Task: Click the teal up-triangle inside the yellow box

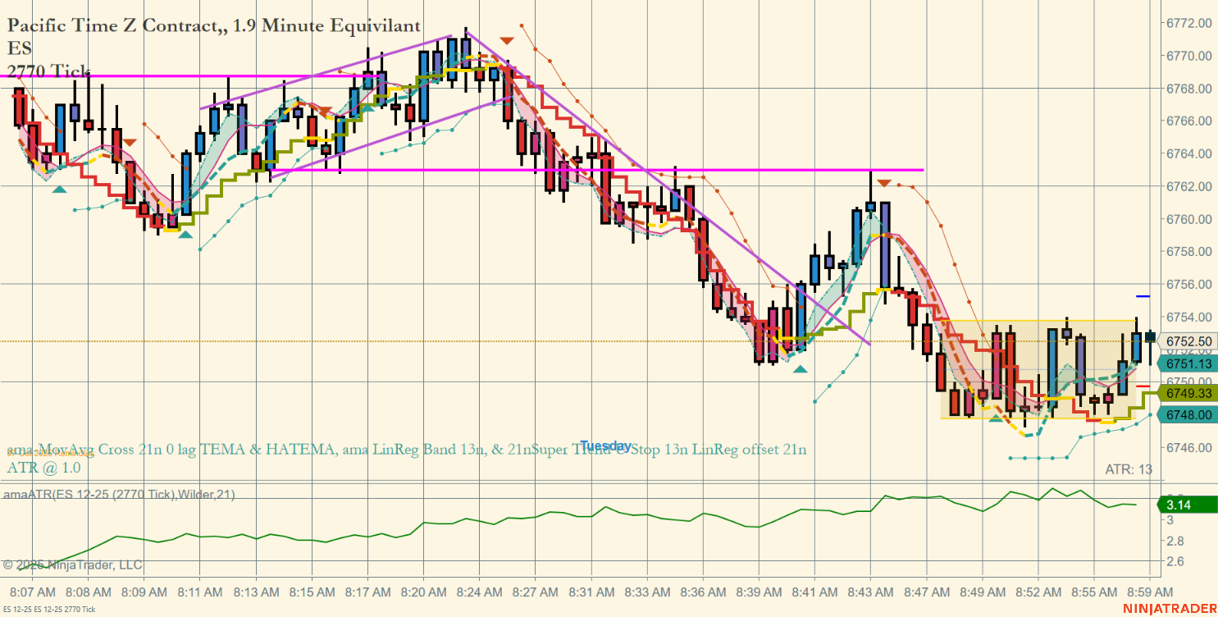Action: point(995,419)
